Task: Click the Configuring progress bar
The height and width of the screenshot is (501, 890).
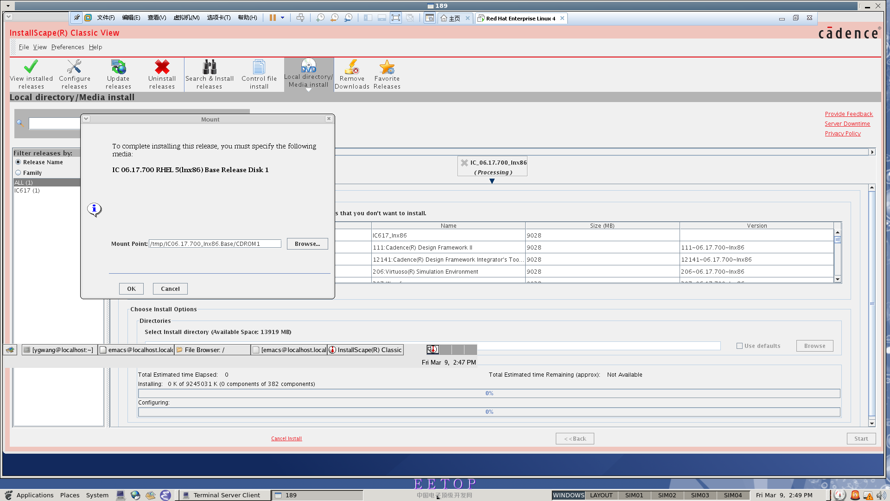Action: pyautogui.click(x=489, y=412)
